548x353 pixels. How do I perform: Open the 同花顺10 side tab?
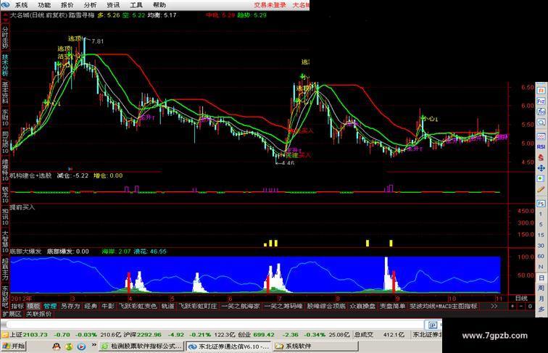point(5,143)
